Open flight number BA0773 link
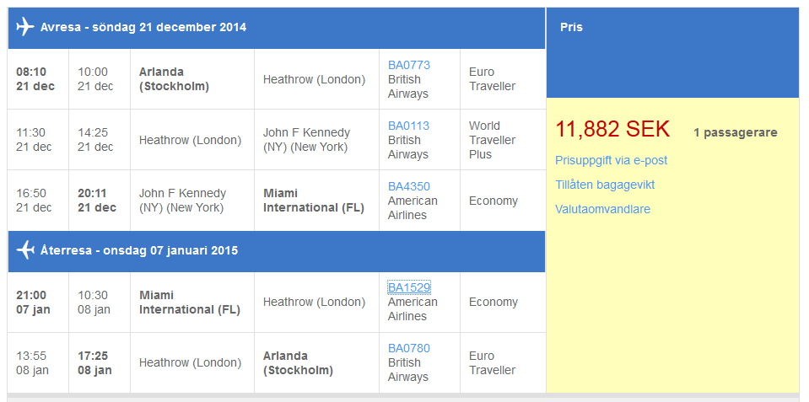This screenshot has height=402, width=809. point(408,65)
